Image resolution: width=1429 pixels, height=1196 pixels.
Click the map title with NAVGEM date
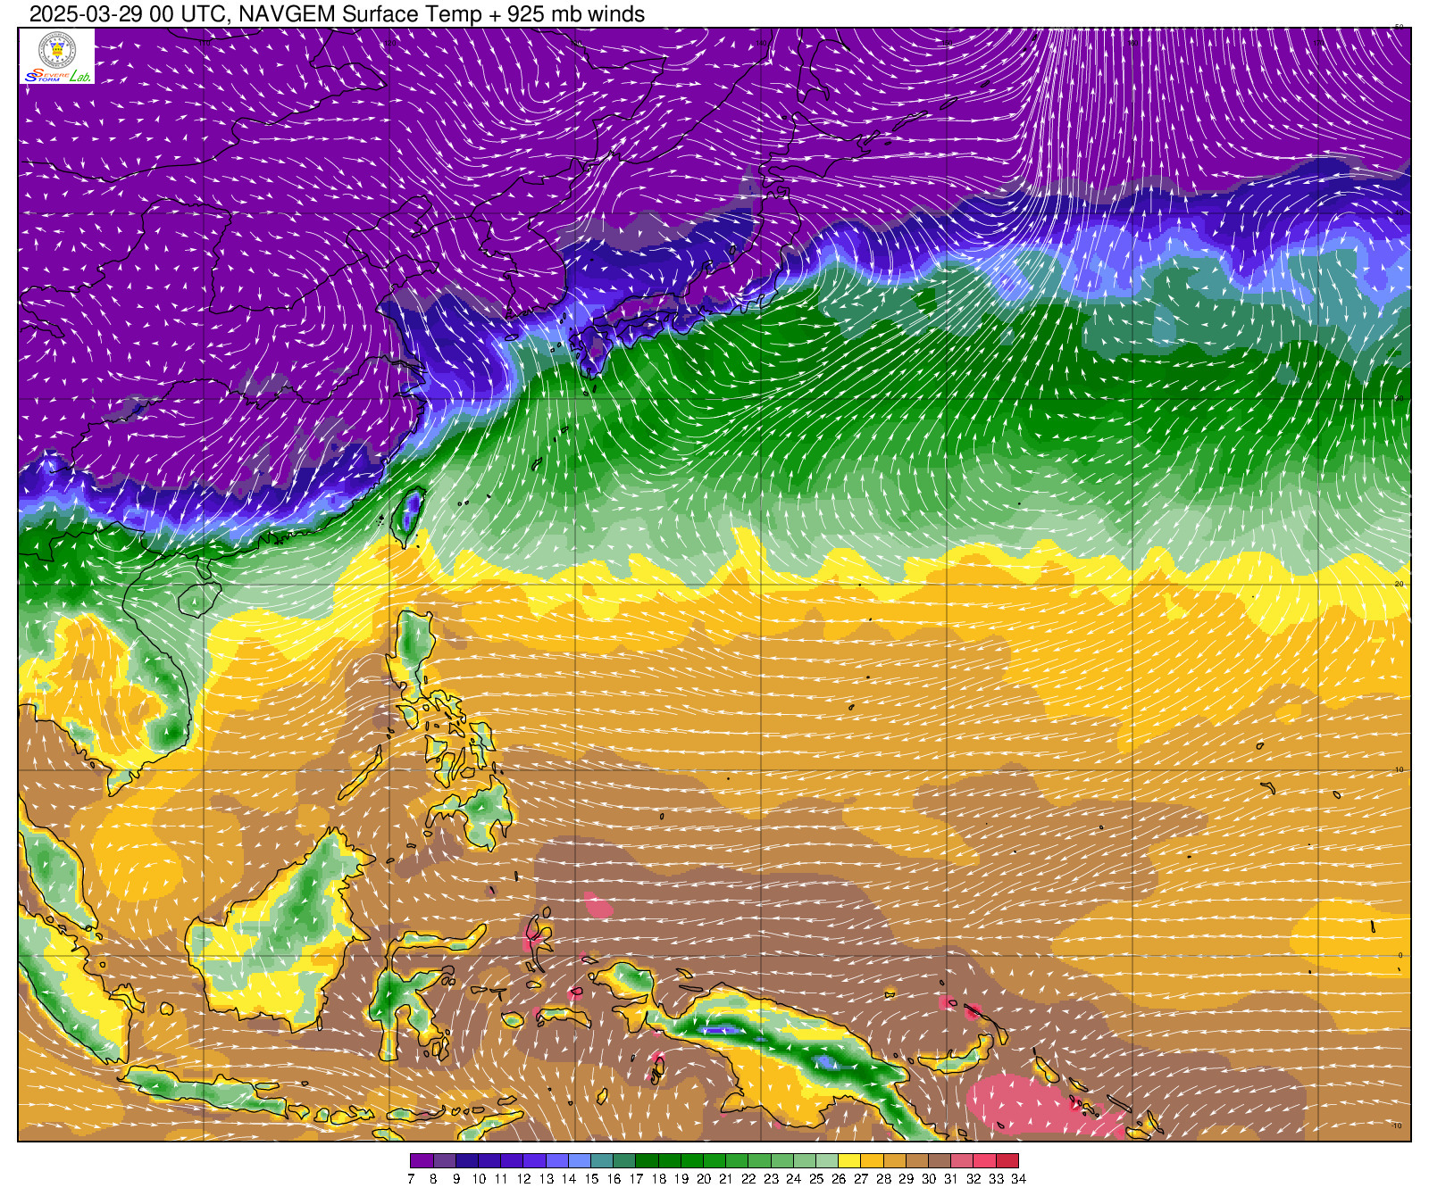[x=337, y=13]
